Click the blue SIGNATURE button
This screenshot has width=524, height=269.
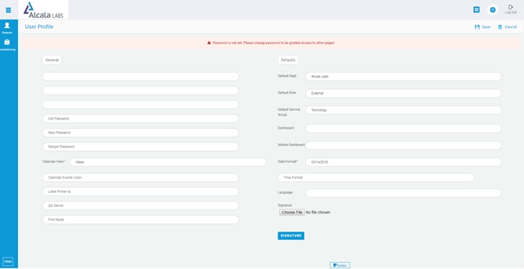coord(290,236)
